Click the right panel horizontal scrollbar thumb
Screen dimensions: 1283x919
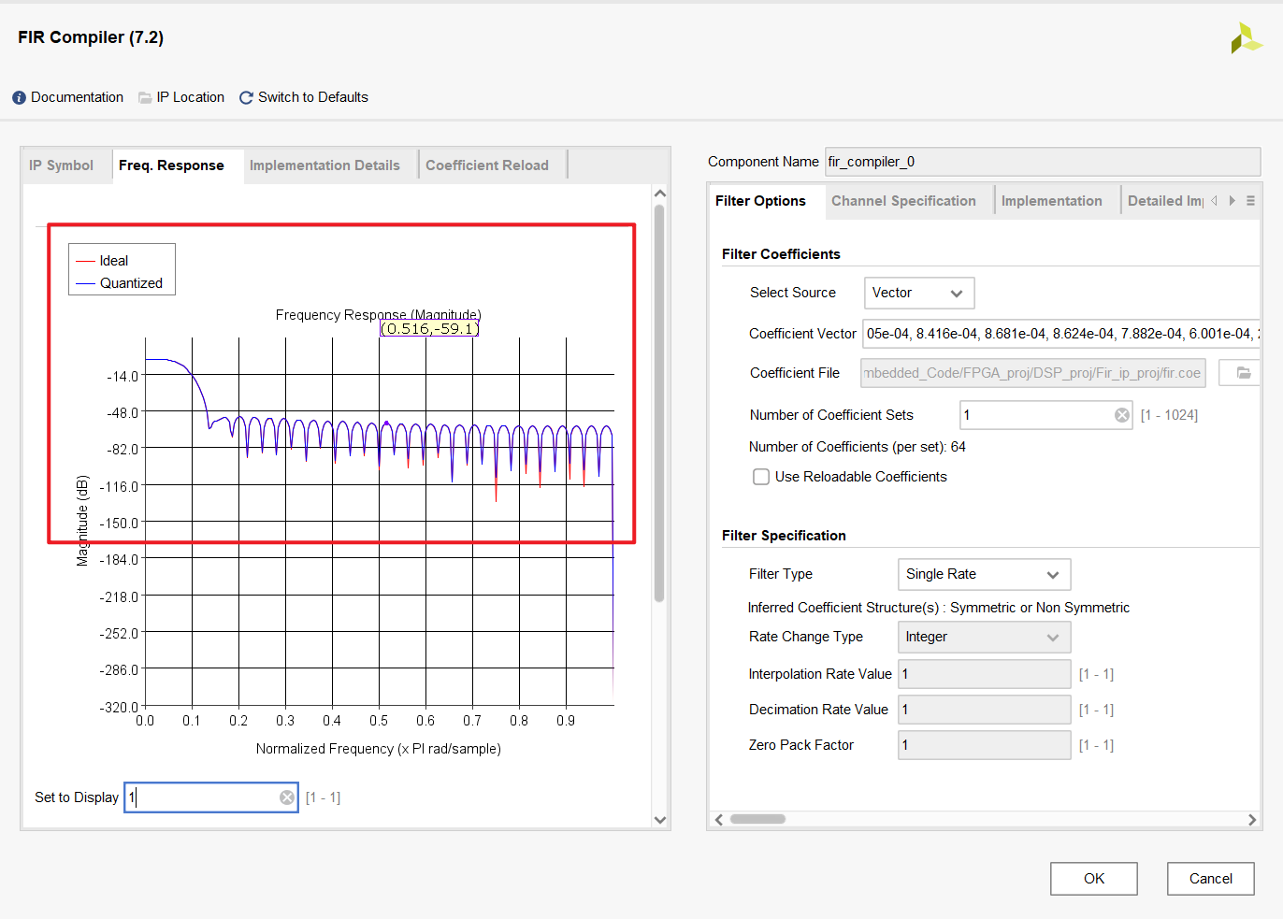pos(757,819)
